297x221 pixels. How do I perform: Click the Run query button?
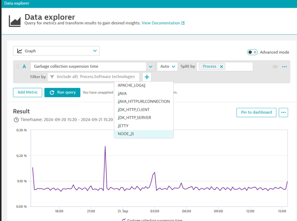click(x=62, y=93)
